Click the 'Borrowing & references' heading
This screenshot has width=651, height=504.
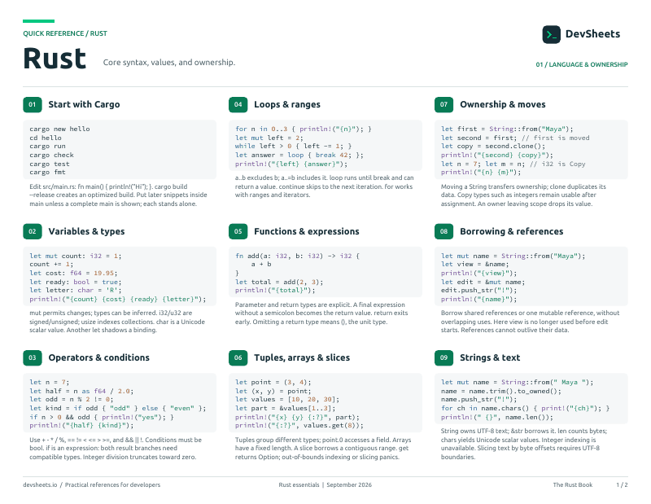click(x=512, y=231)
